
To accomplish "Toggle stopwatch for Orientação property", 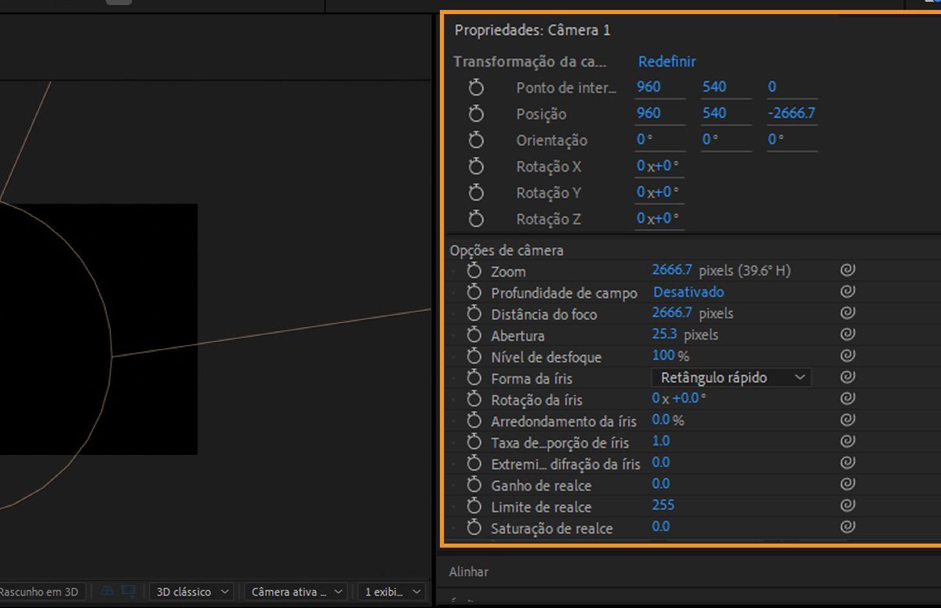I will pyautogui.click(x=476, y=140).
